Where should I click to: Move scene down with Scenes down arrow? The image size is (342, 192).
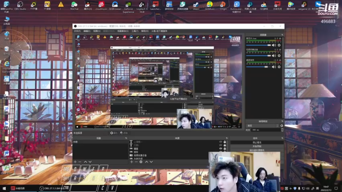[90, 162]
